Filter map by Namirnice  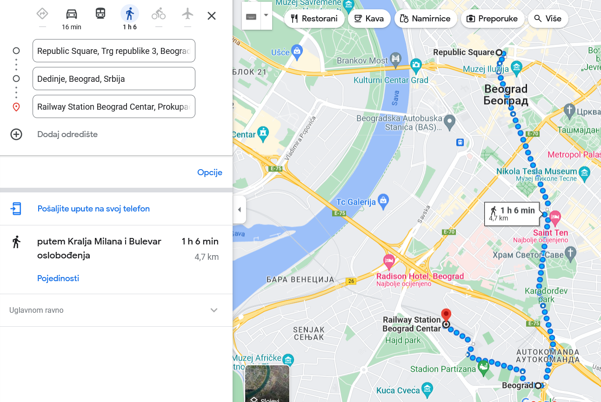[x=425, y=19]
